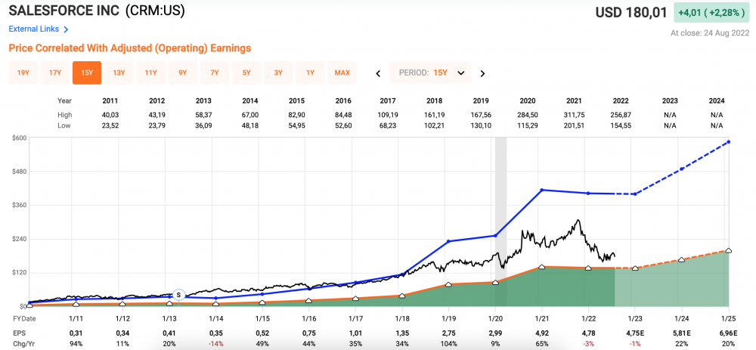Screen dimensions: 756x350
Task: Click the 1/25 earnings triangle marker
Action: (729, 250)
